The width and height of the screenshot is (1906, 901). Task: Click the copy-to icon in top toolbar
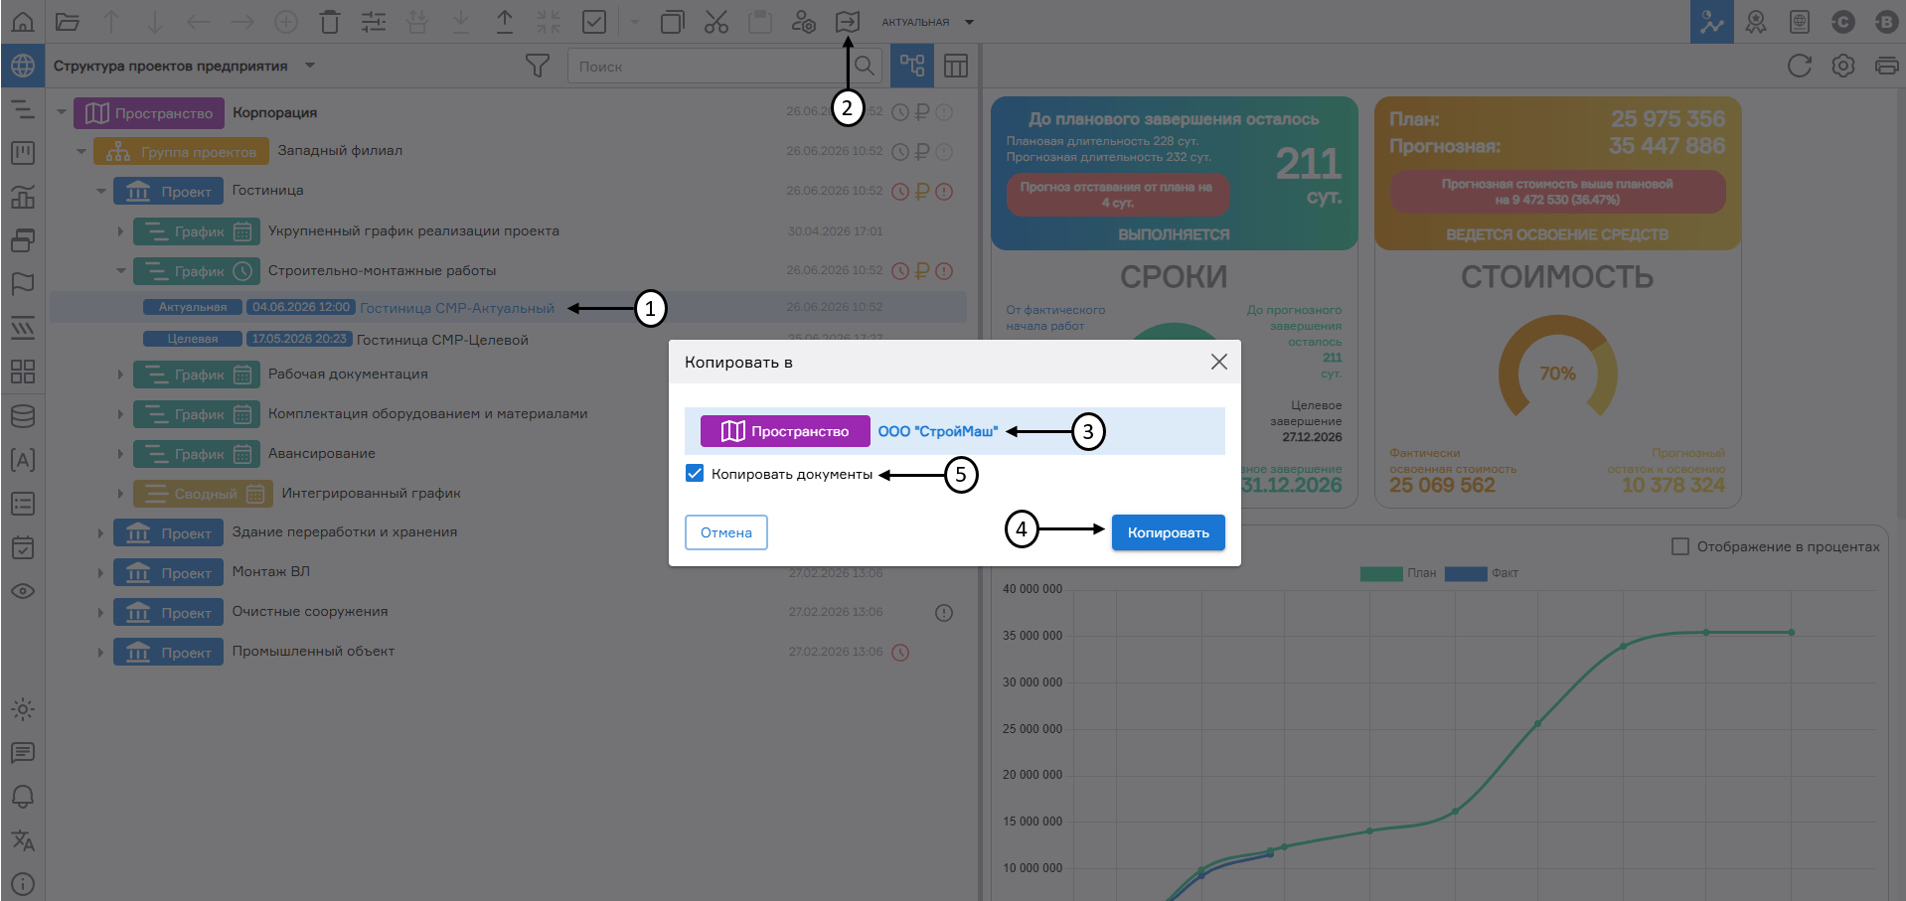(x=847, y=21)
